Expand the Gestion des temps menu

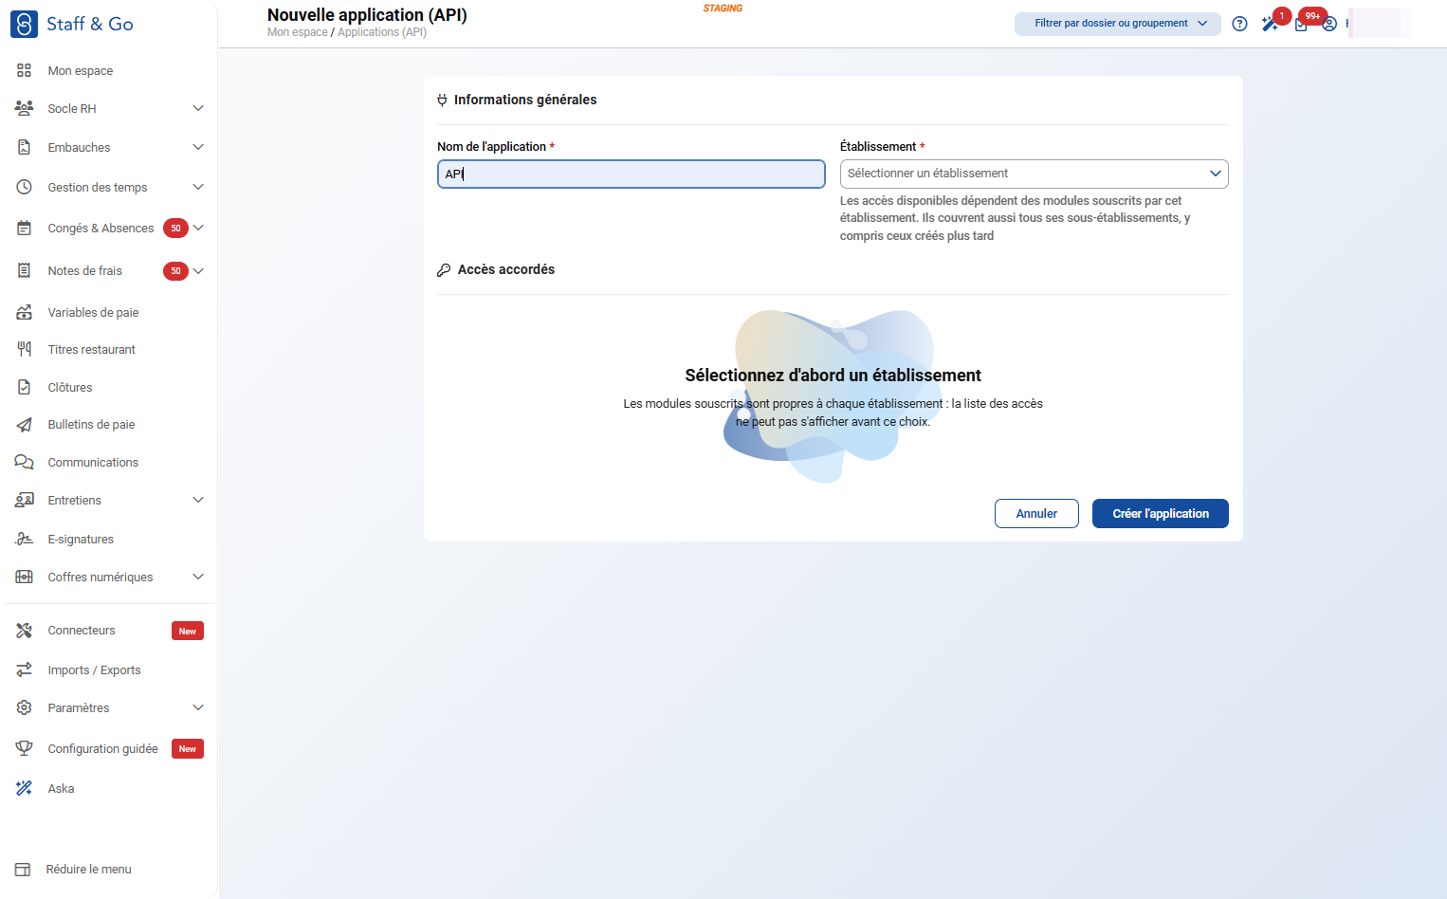[x=198, y=187]
